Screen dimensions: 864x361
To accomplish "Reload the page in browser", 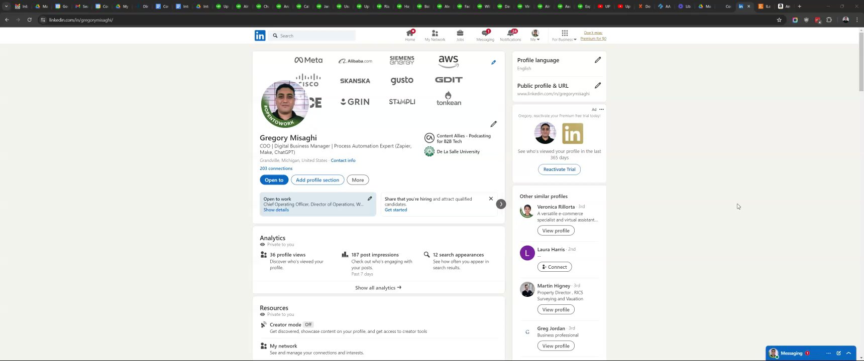I will 30,20.
